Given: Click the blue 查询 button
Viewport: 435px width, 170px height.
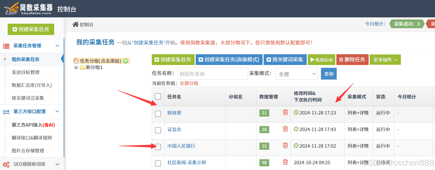Looking at the screenshot, I should 329,74.
